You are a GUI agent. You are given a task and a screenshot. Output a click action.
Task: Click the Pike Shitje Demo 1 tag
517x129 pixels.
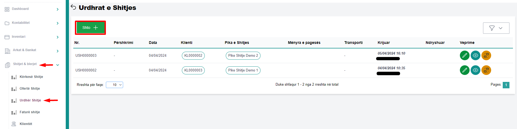[243, 70]
